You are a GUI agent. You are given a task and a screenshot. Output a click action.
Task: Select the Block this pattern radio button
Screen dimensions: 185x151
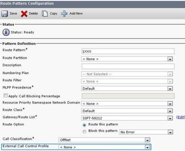coord(84,131)
